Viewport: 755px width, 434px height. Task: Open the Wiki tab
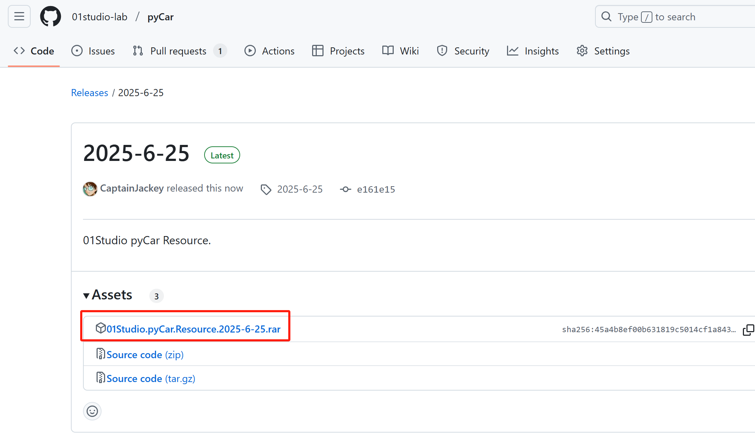pyautogui.click(x=400, y=51)
